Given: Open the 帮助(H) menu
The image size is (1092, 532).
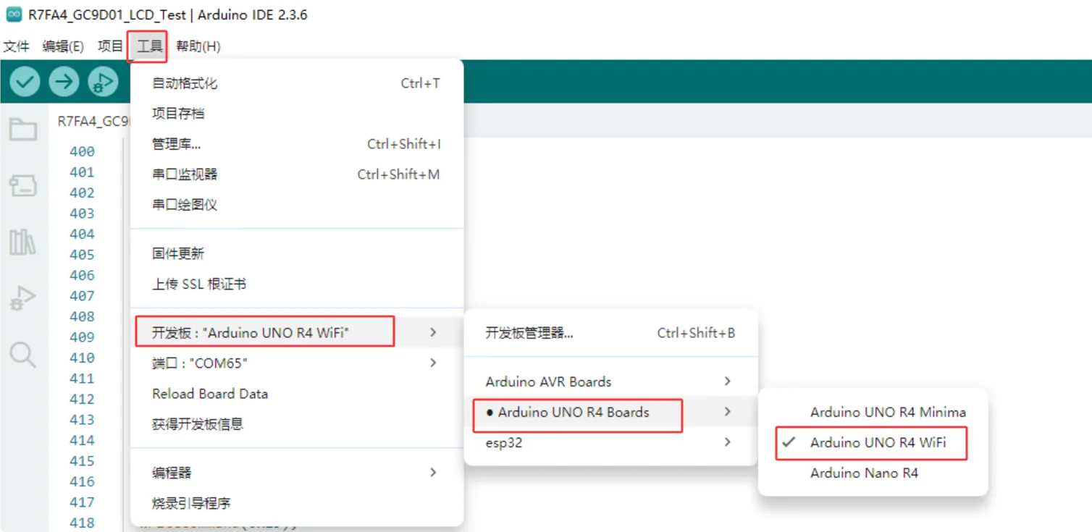Looking at the screenshot, I should (x=198, y=46).
